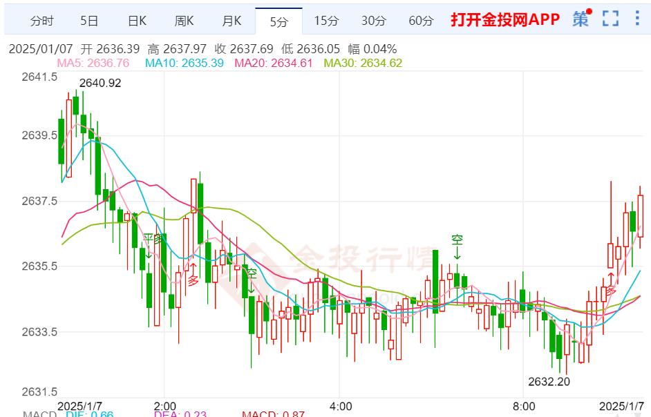This screenshot has height=417, width=651.
Task: Click the MA10: 2635.39 indicator label
Action: pyautogui.click(x=185, y=63)
